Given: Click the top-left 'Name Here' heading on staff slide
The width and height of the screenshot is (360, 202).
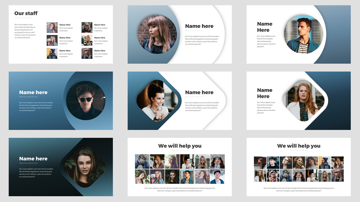Looking at the screenshot, I should [x=65, y=24].
